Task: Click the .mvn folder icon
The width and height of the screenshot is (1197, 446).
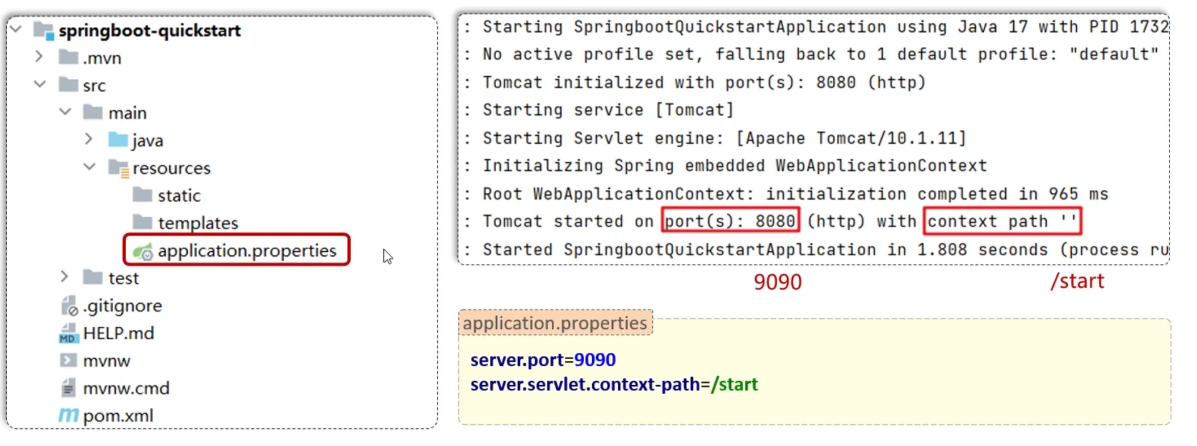Action: coord(68,57)
